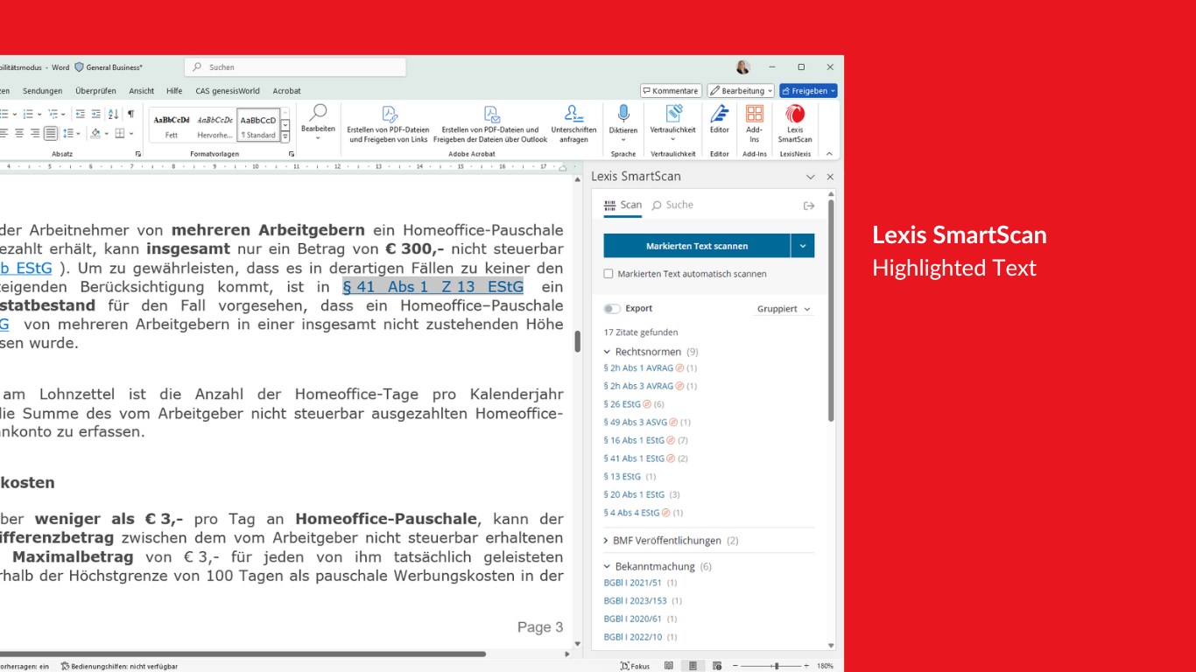Image resolution: width=1196 pixels, height=672 pixels.
Task: Collapse the Bekanntmachung group
Action: 607,566
